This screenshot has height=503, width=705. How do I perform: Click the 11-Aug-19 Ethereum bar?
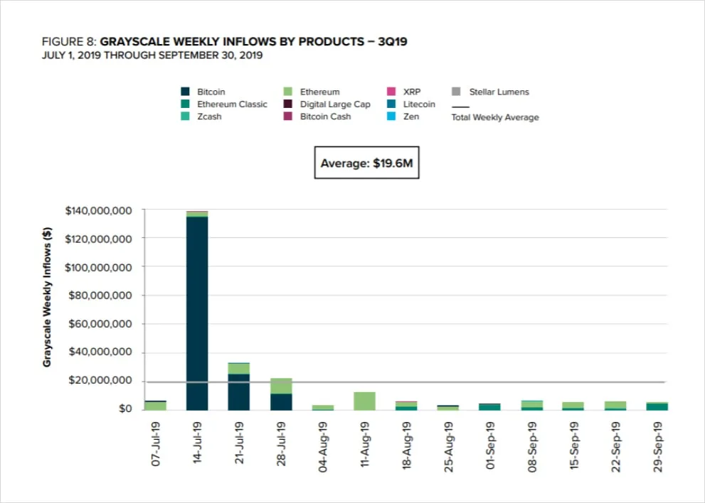(365, 401)
